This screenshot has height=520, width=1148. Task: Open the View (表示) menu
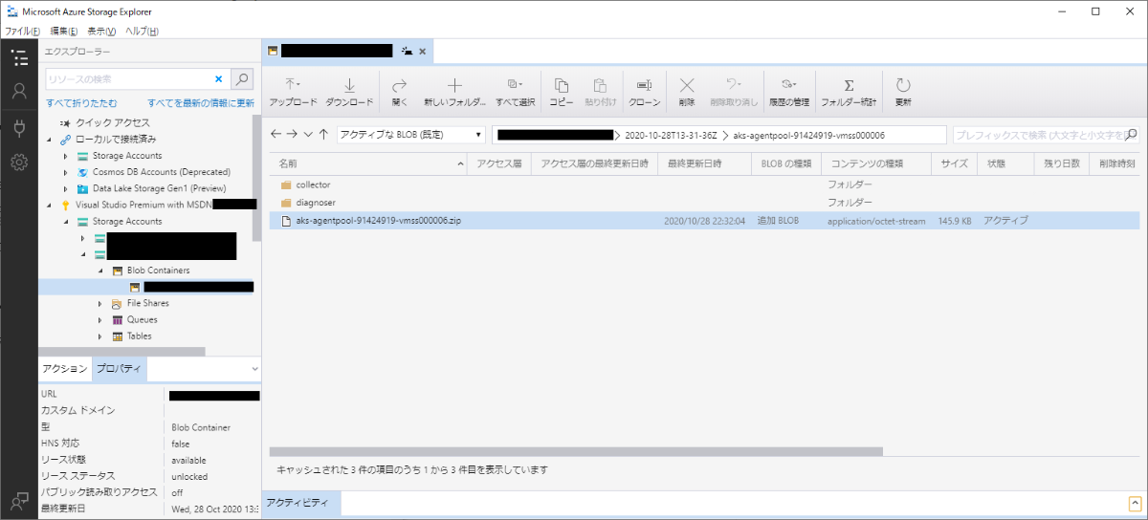[101, 32]
